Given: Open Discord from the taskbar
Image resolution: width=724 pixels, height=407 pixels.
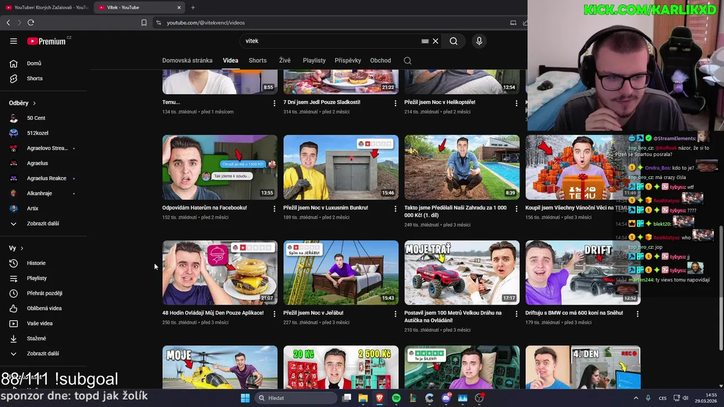Looking at the screenshot, I should [x=446, y=398].
